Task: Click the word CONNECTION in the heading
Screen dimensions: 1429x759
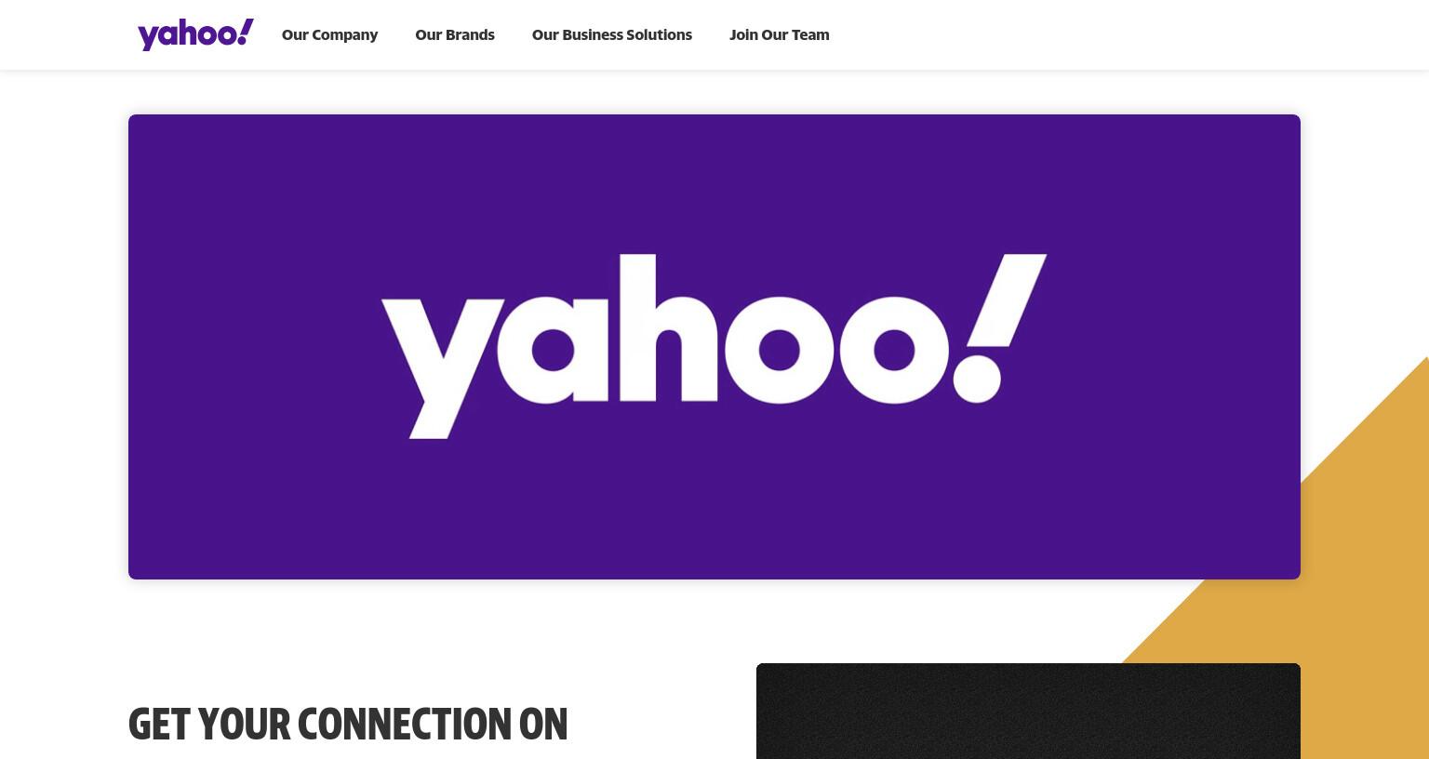Action: (405, 724)
